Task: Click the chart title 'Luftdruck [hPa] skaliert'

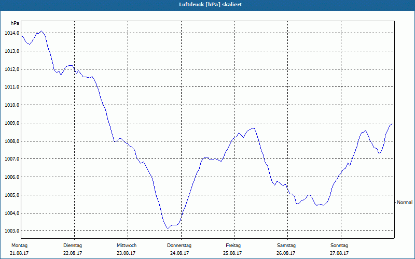Action: [211, 5]
